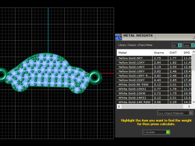Click the 3.56 grams value
Viewport: 195px width, 146px height.
coord(157,102)
